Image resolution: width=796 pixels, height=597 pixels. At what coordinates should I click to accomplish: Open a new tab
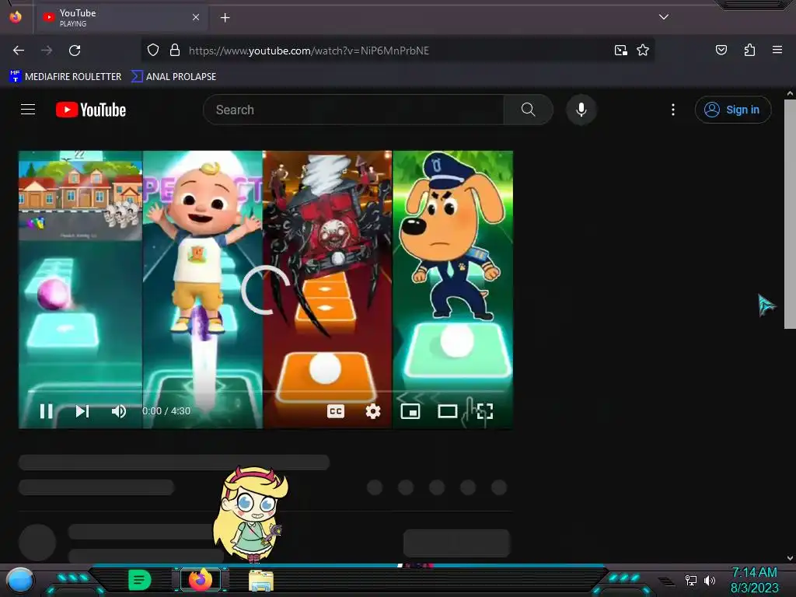click(225, 18)
